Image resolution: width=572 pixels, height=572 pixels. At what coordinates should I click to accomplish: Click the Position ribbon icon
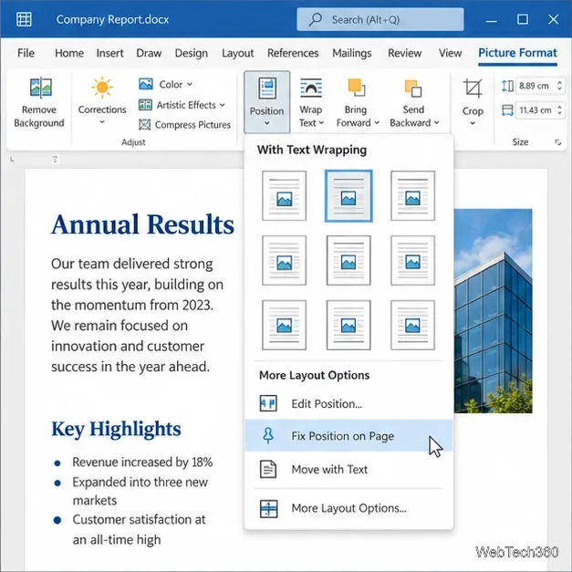[267, 88]
